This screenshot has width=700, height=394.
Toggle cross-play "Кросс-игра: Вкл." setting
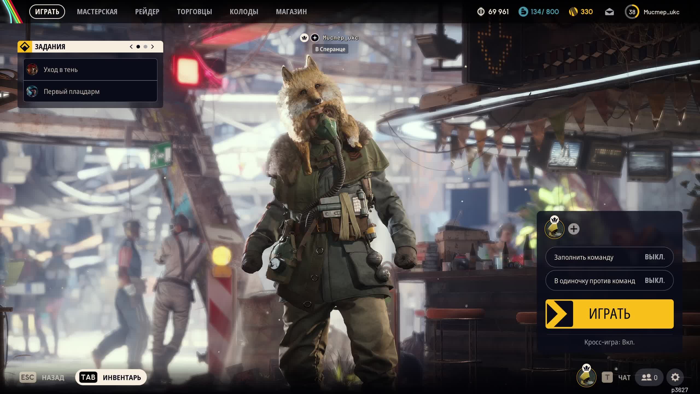609,342
